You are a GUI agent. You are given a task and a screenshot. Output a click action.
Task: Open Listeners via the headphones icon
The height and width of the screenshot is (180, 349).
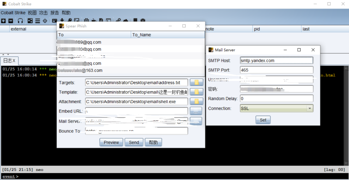click(20, 21)
